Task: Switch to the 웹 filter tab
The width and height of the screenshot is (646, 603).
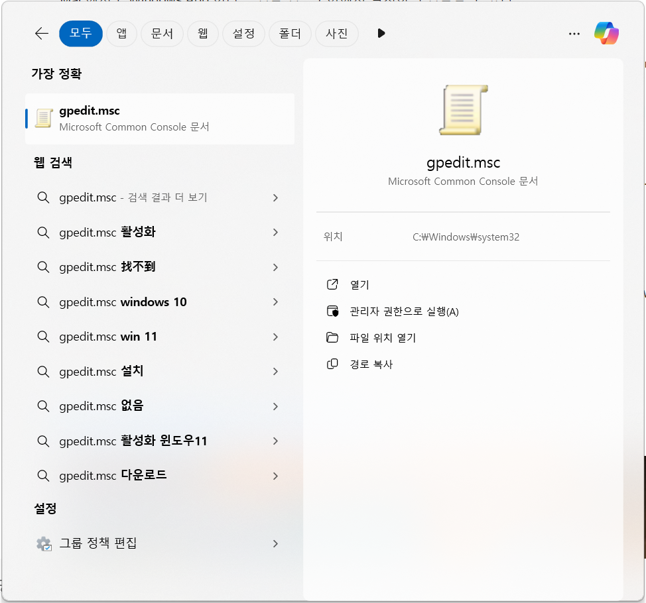Action: pos(203,33)
